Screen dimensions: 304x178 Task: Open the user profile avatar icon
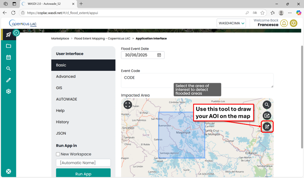coord(293,23)
